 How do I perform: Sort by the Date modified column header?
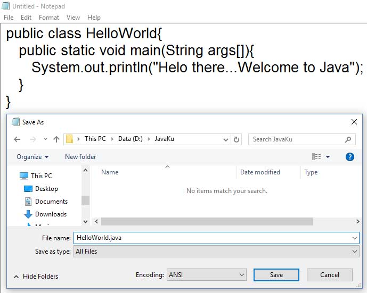tap(260, 172)
